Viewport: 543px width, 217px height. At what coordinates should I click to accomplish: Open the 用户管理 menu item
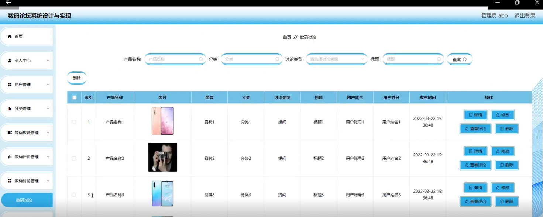27,85
